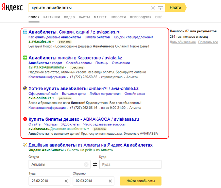
Task: Expand dropdown arrow next to z.aviasales.ru
Action: (53, 41)
